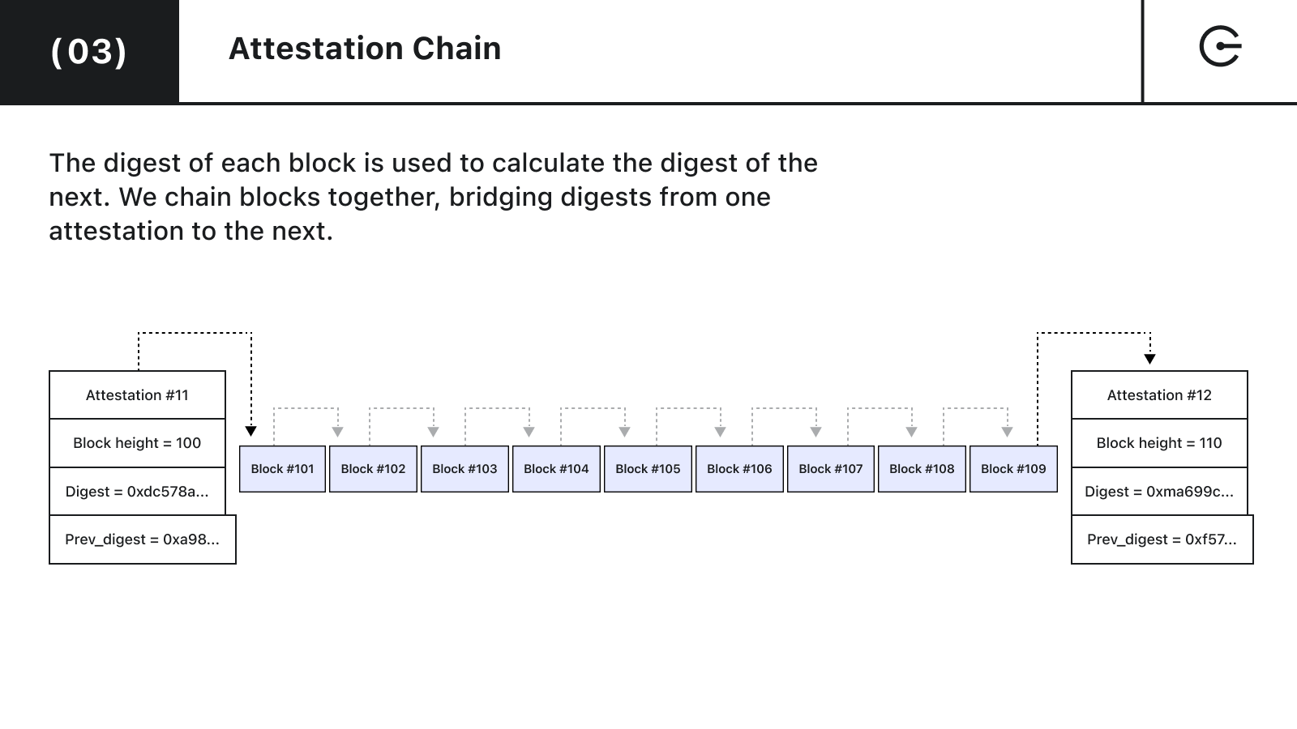
Task: Click the Attestation #12 header cell
Action: point(1159,395)
